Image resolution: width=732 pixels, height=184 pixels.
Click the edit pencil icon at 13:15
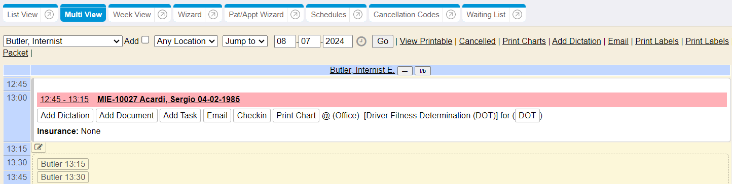pos(39,147)
